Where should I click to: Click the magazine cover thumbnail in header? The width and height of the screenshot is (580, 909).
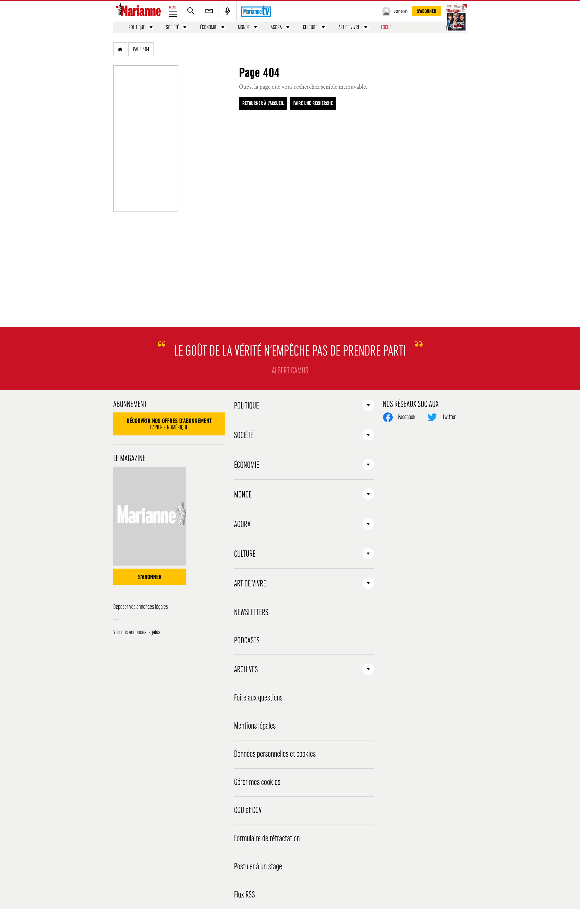point(456,18)
